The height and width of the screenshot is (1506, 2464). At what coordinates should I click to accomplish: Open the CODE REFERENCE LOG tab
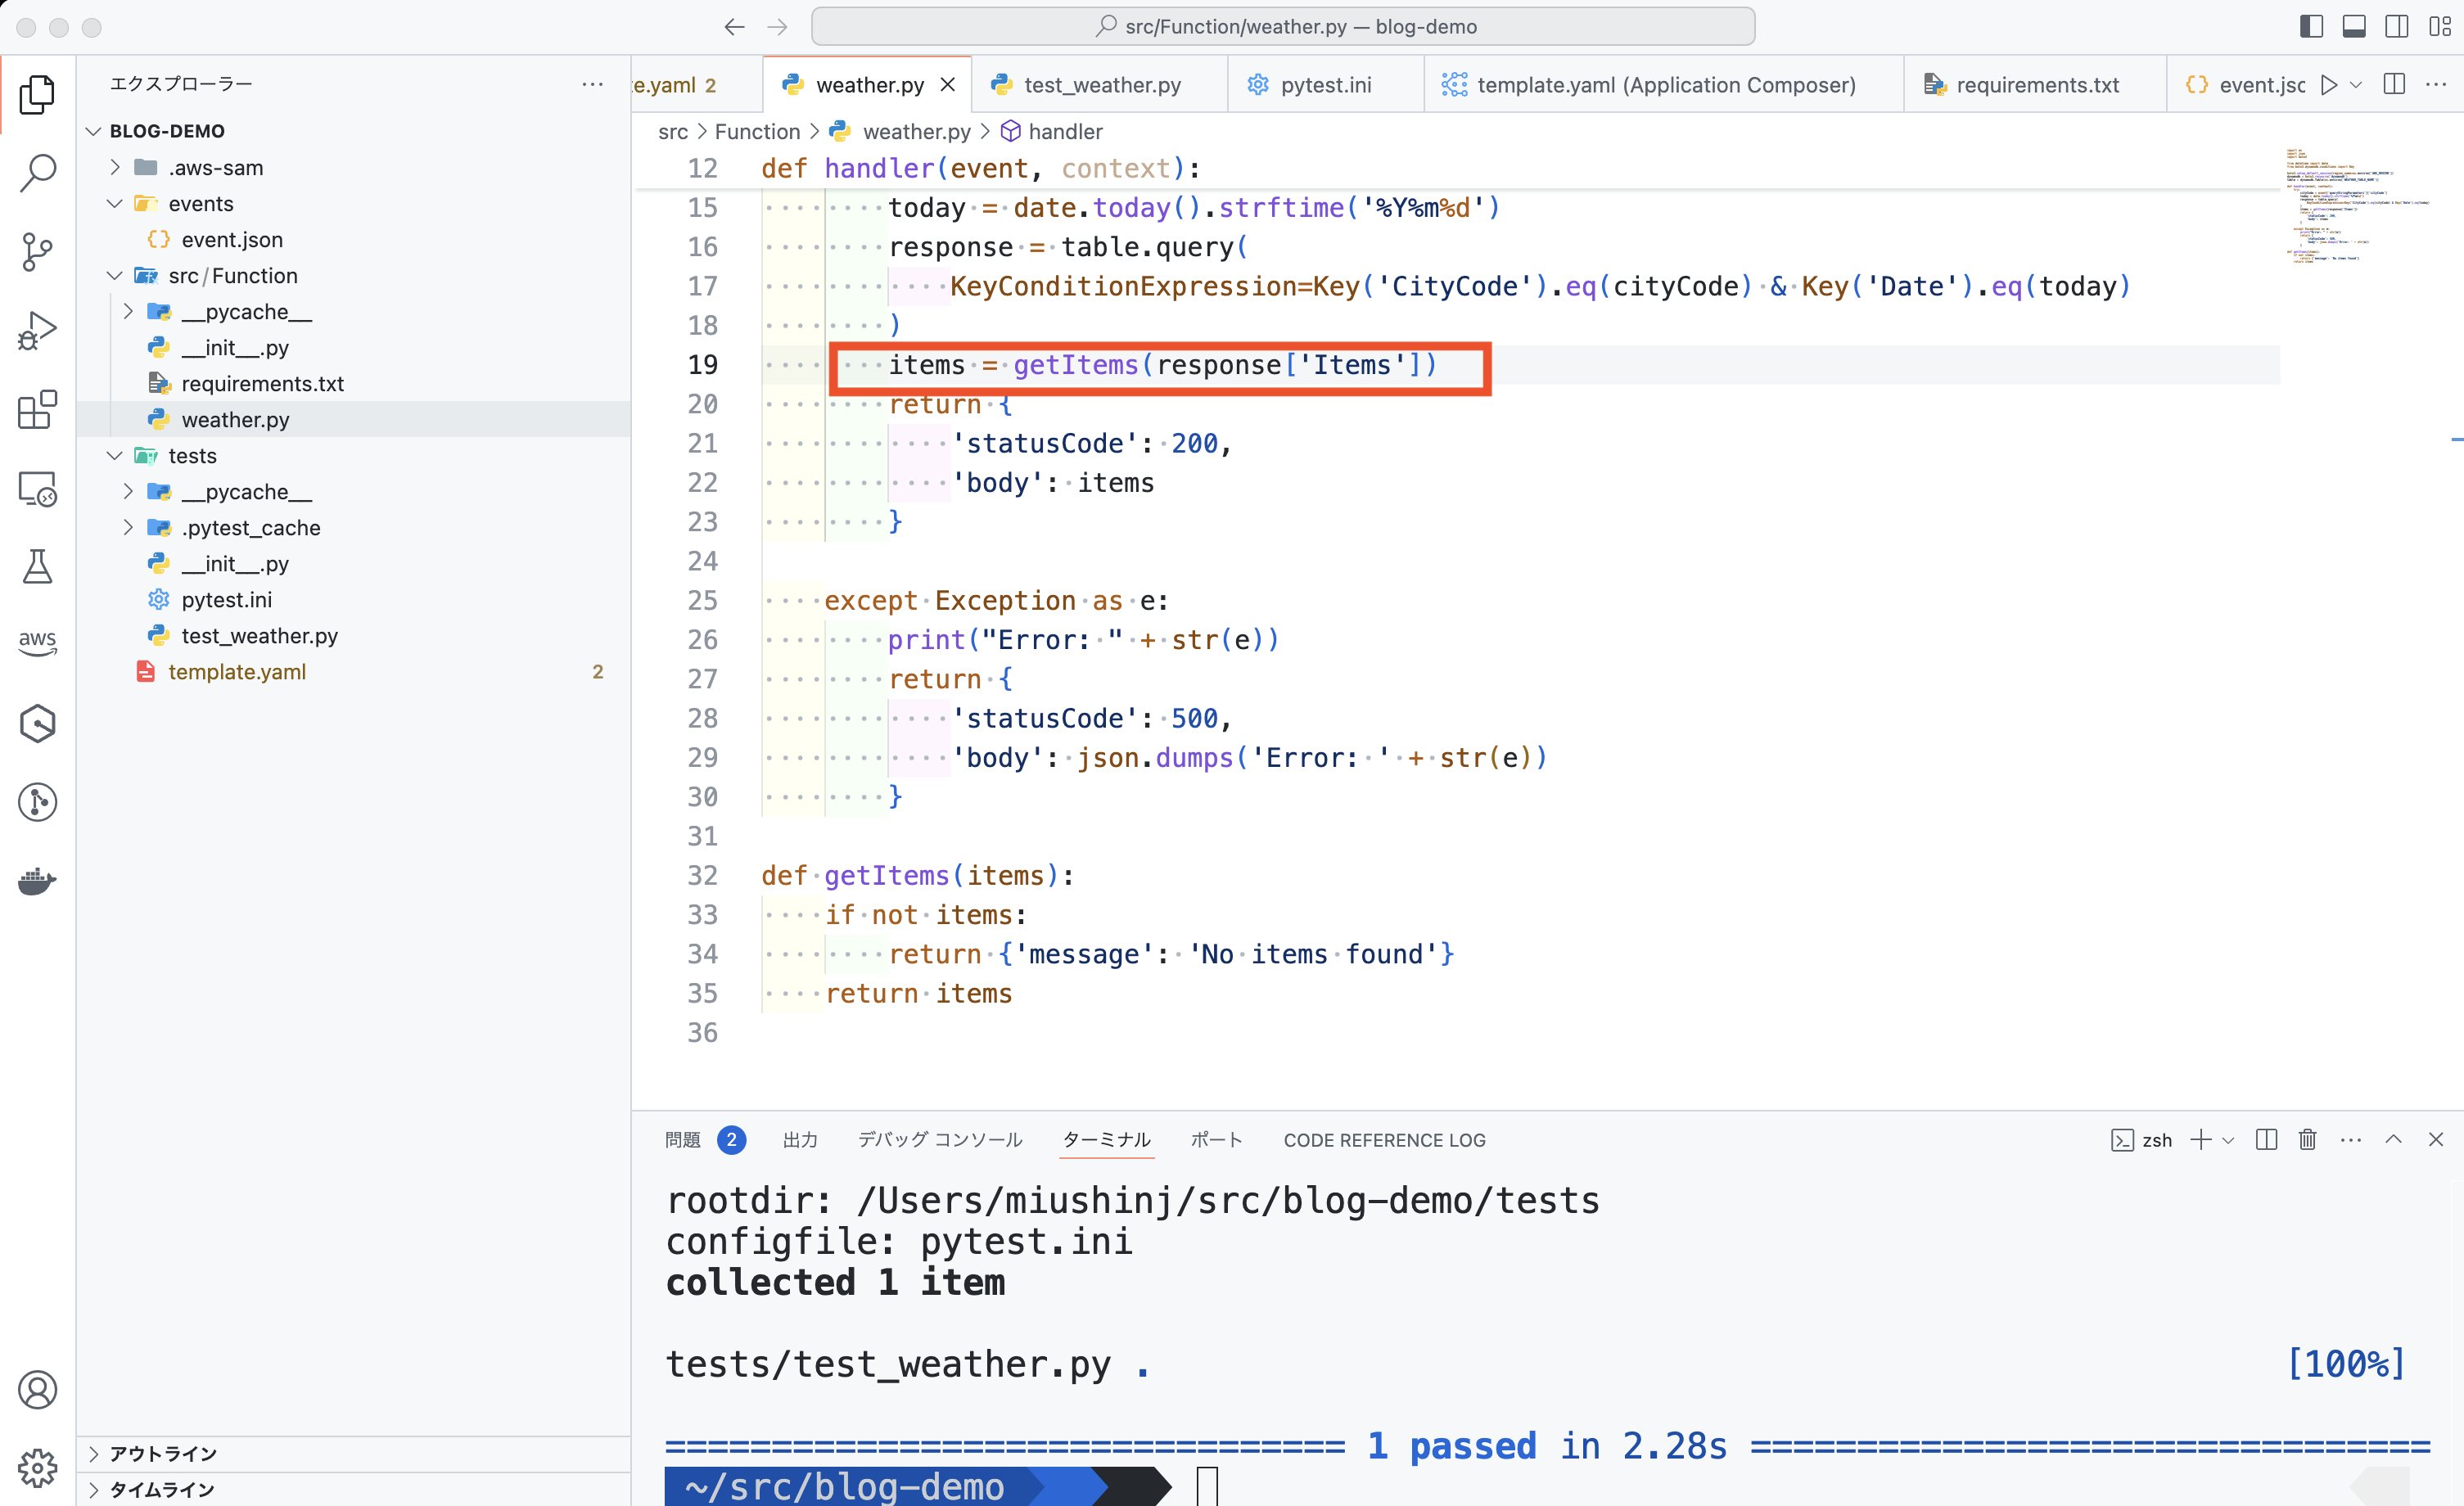1384,1140
